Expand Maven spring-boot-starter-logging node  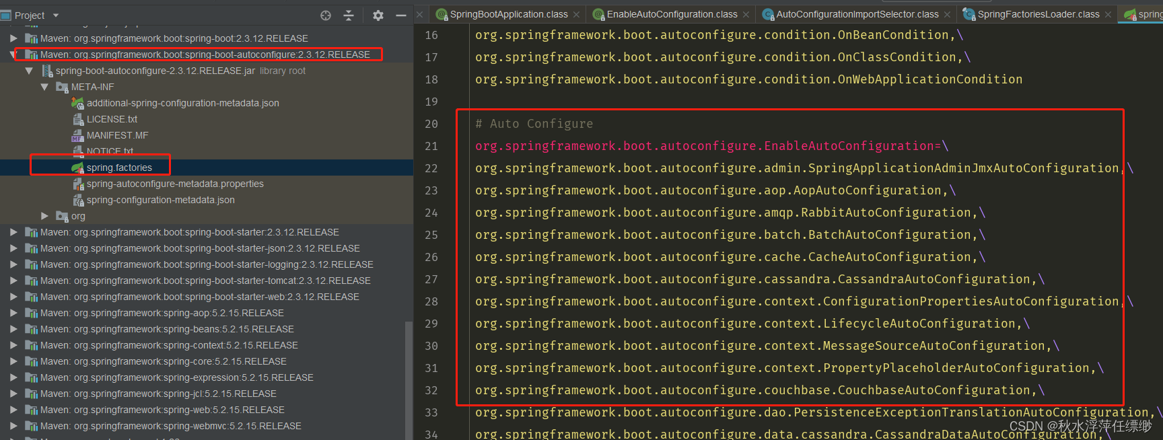(13, 264)
